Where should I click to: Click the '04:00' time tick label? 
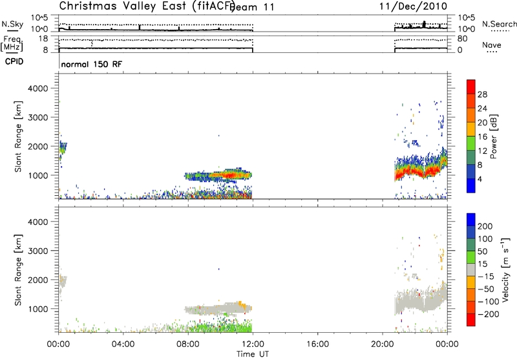point(123,344)
